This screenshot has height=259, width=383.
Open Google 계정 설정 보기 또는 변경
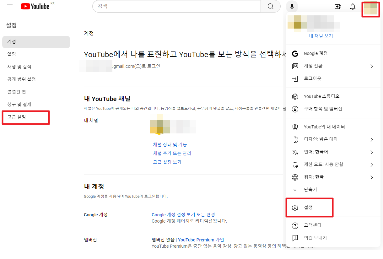183,215
